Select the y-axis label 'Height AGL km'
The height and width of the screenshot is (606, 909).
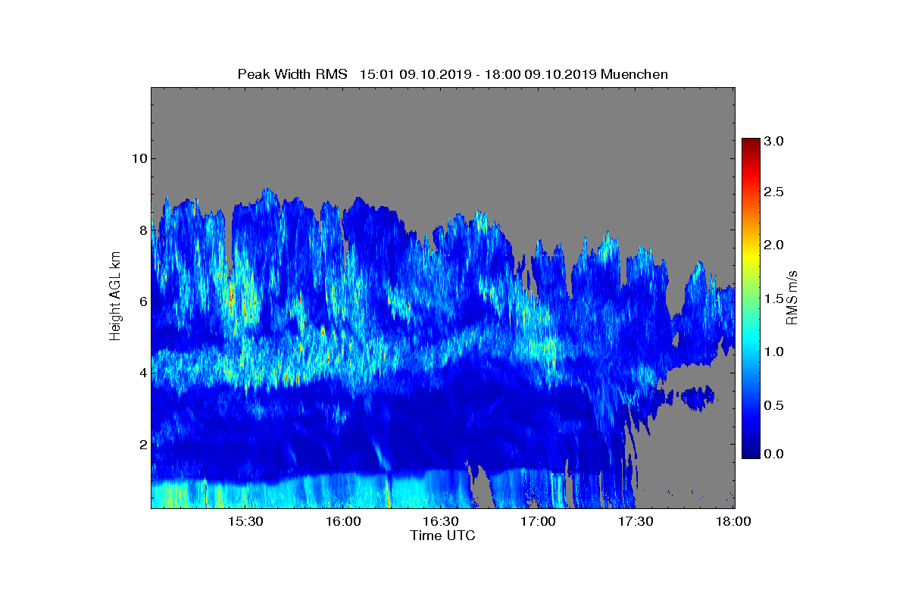click(115, 297)
